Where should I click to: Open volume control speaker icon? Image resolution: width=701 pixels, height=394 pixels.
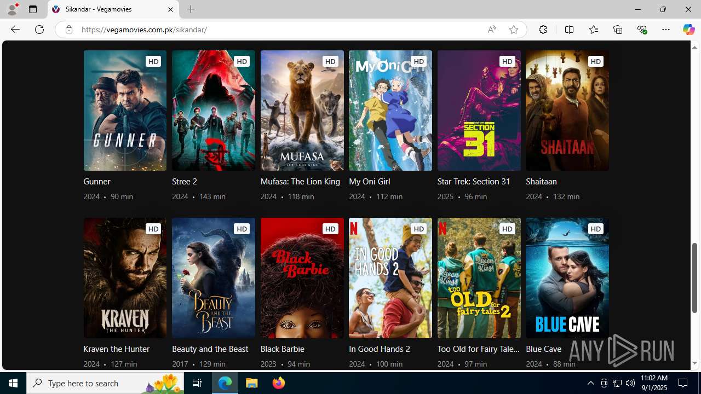point(630,383)
